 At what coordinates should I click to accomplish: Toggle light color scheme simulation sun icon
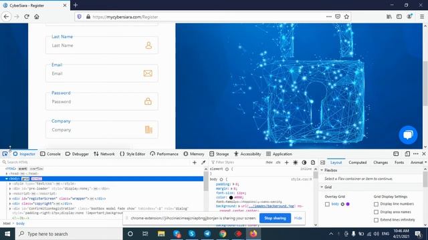(296, 163)
